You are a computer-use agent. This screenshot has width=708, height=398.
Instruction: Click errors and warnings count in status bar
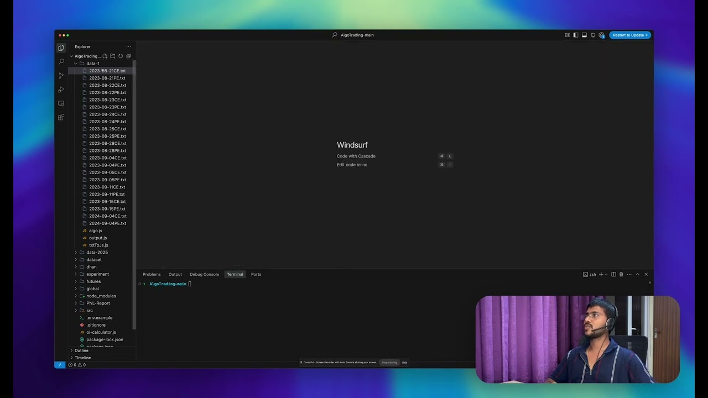click(x=77, y=365)
